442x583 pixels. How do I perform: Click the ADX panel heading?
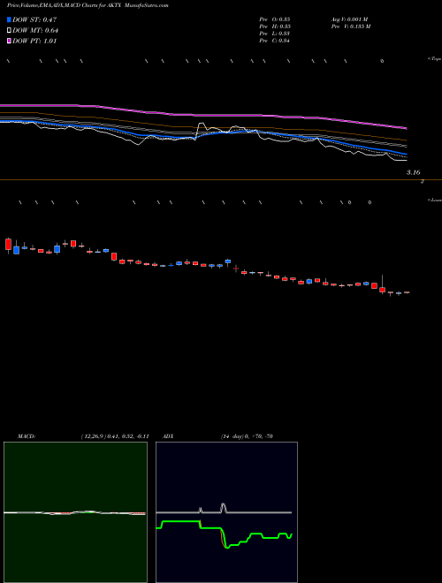coord(169,436)
